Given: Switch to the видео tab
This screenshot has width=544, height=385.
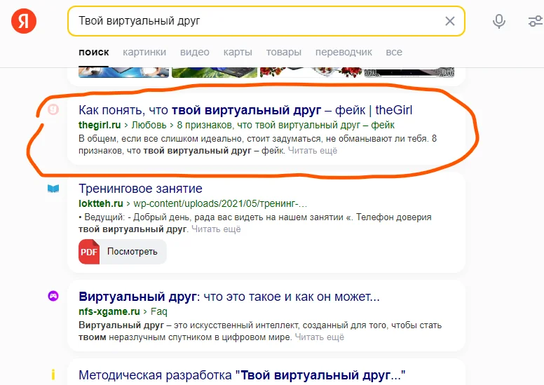Looking at the screenshot, I should click(195, 52).
